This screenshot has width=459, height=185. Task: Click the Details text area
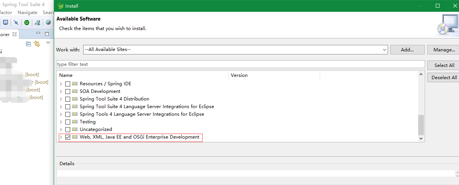point(256,173)
